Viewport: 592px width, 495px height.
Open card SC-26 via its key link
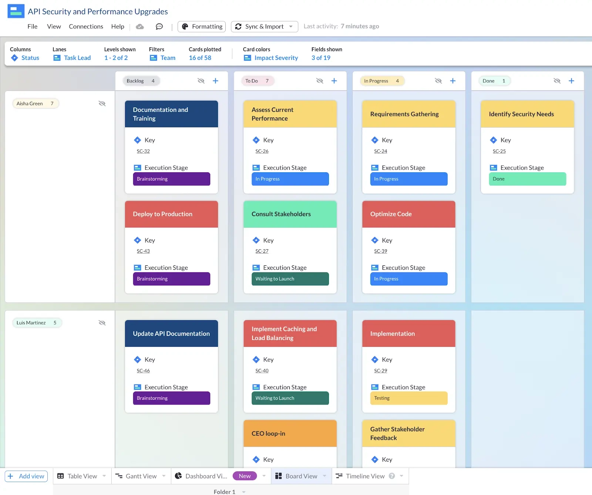(262, 151)
